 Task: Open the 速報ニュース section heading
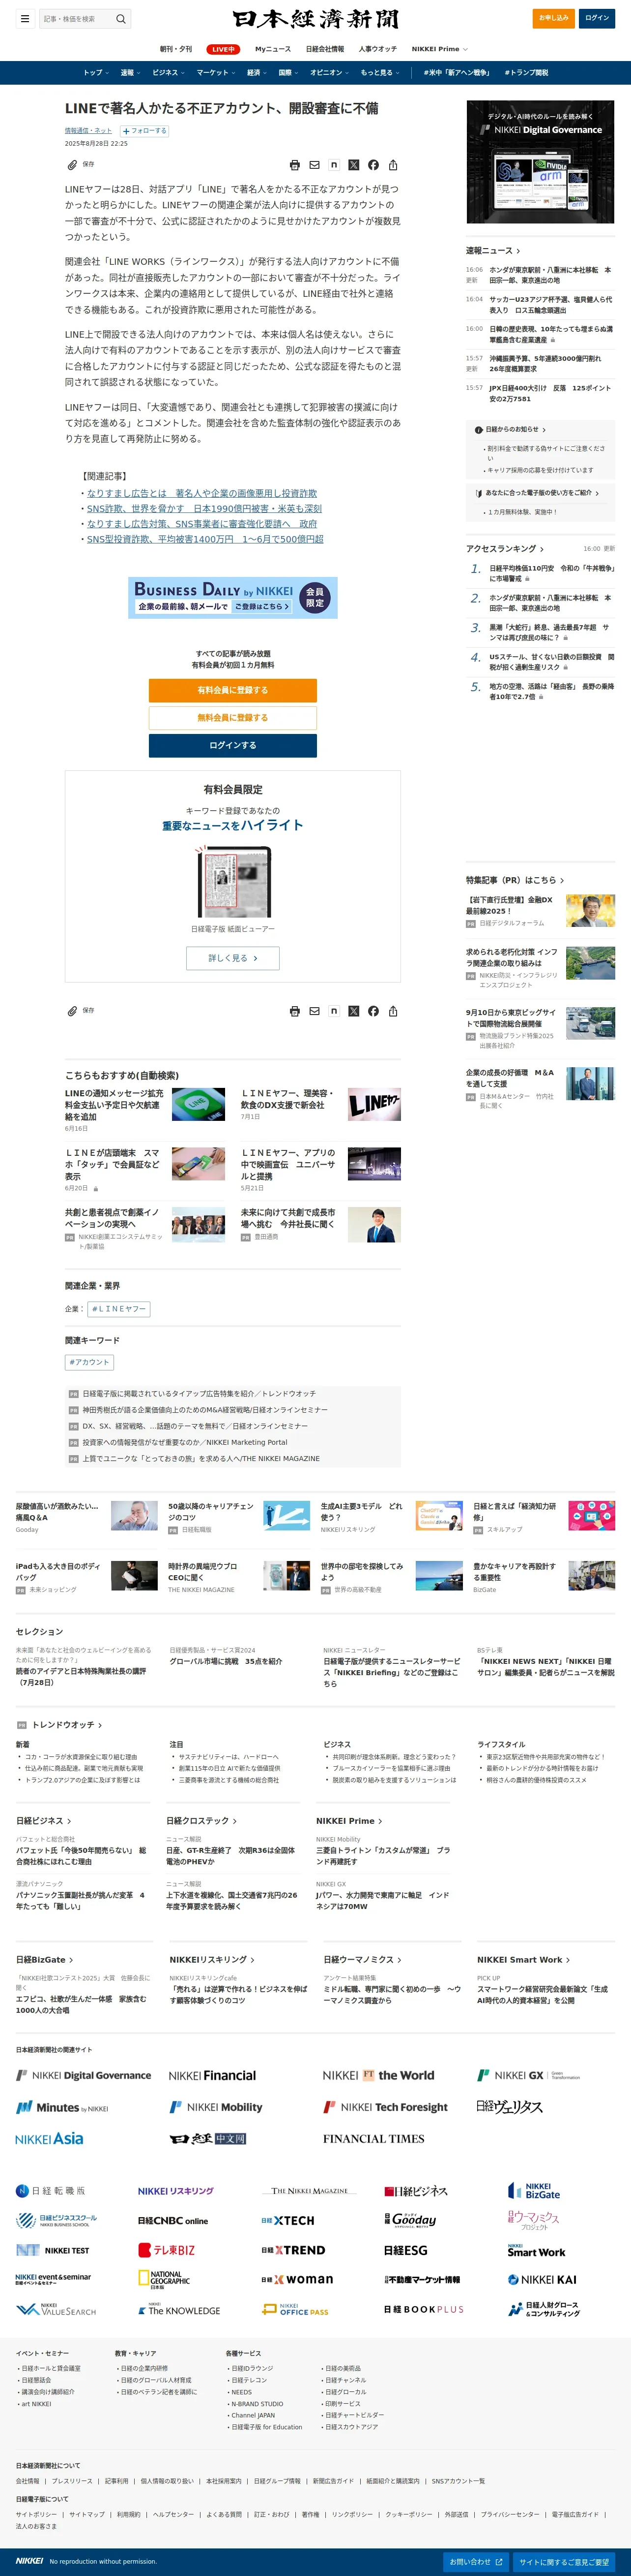pyautogui.click(x=493, y=251)
